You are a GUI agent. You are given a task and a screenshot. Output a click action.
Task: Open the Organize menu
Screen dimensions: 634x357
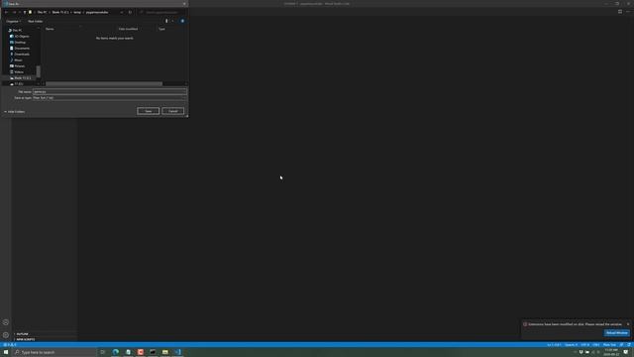tap(13, 21)
